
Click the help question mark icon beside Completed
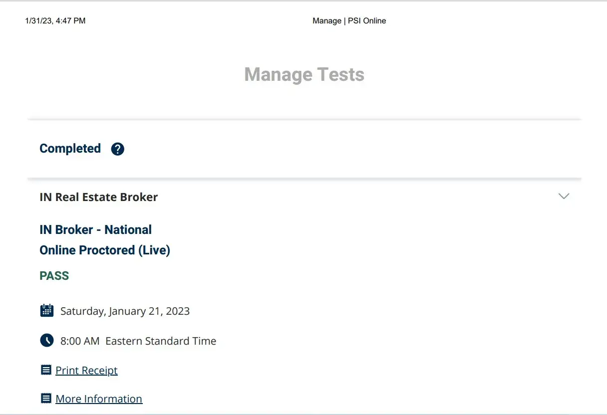117,149
